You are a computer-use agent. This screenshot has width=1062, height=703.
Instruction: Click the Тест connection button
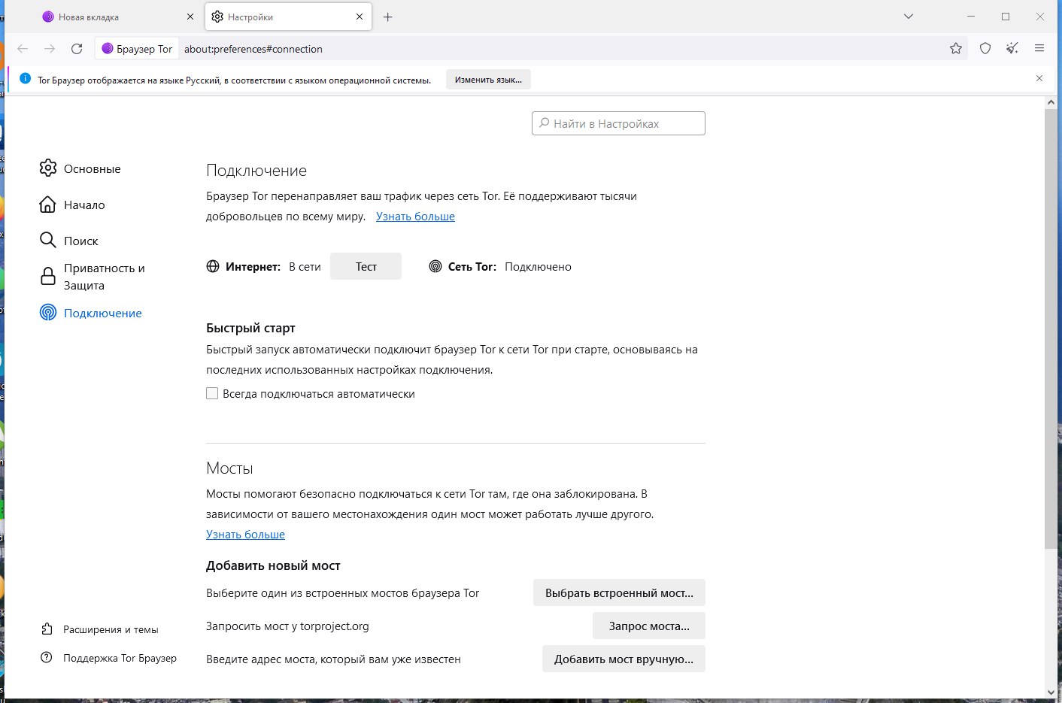coord(366,266)
